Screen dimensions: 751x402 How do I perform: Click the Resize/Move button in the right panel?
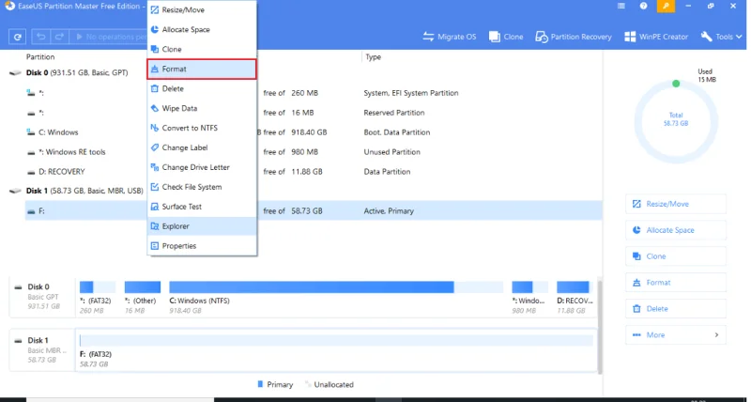tap(675, 204)
